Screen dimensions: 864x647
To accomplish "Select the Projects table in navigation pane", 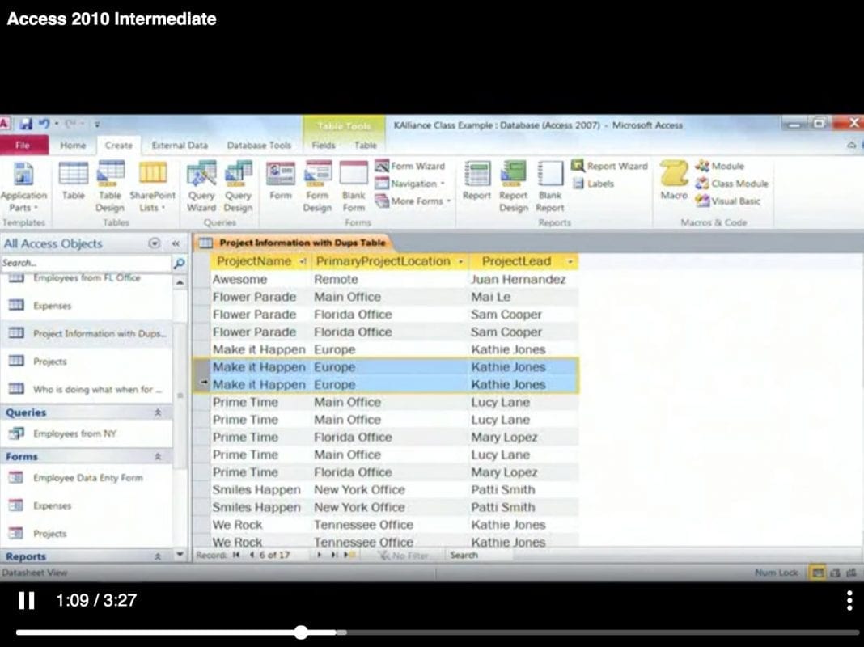I will (87, 362).
